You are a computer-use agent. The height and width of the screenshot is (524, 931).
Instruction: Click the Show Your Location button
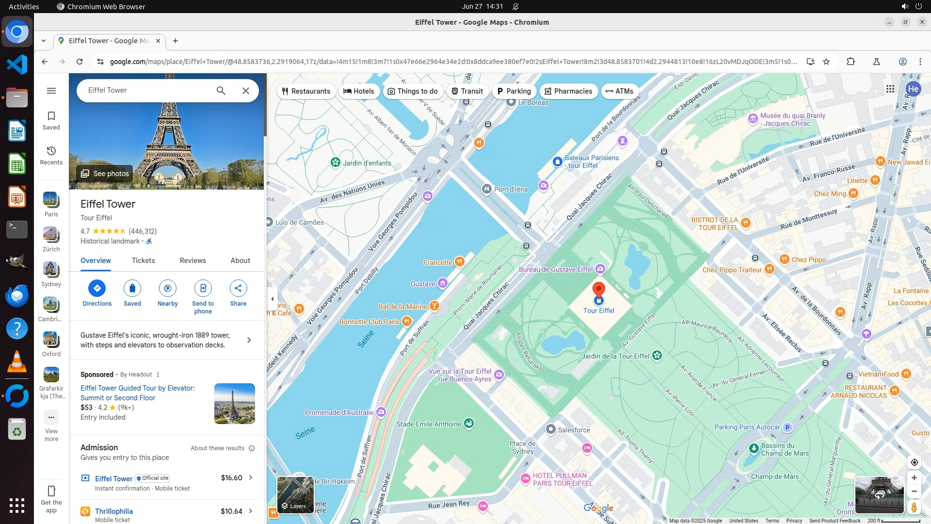point(914,462)
